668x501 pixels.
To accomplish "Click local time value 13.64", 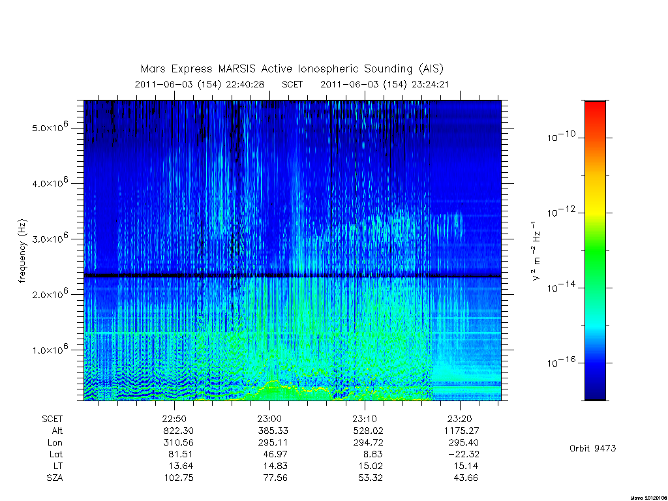I will pos(181,466).
